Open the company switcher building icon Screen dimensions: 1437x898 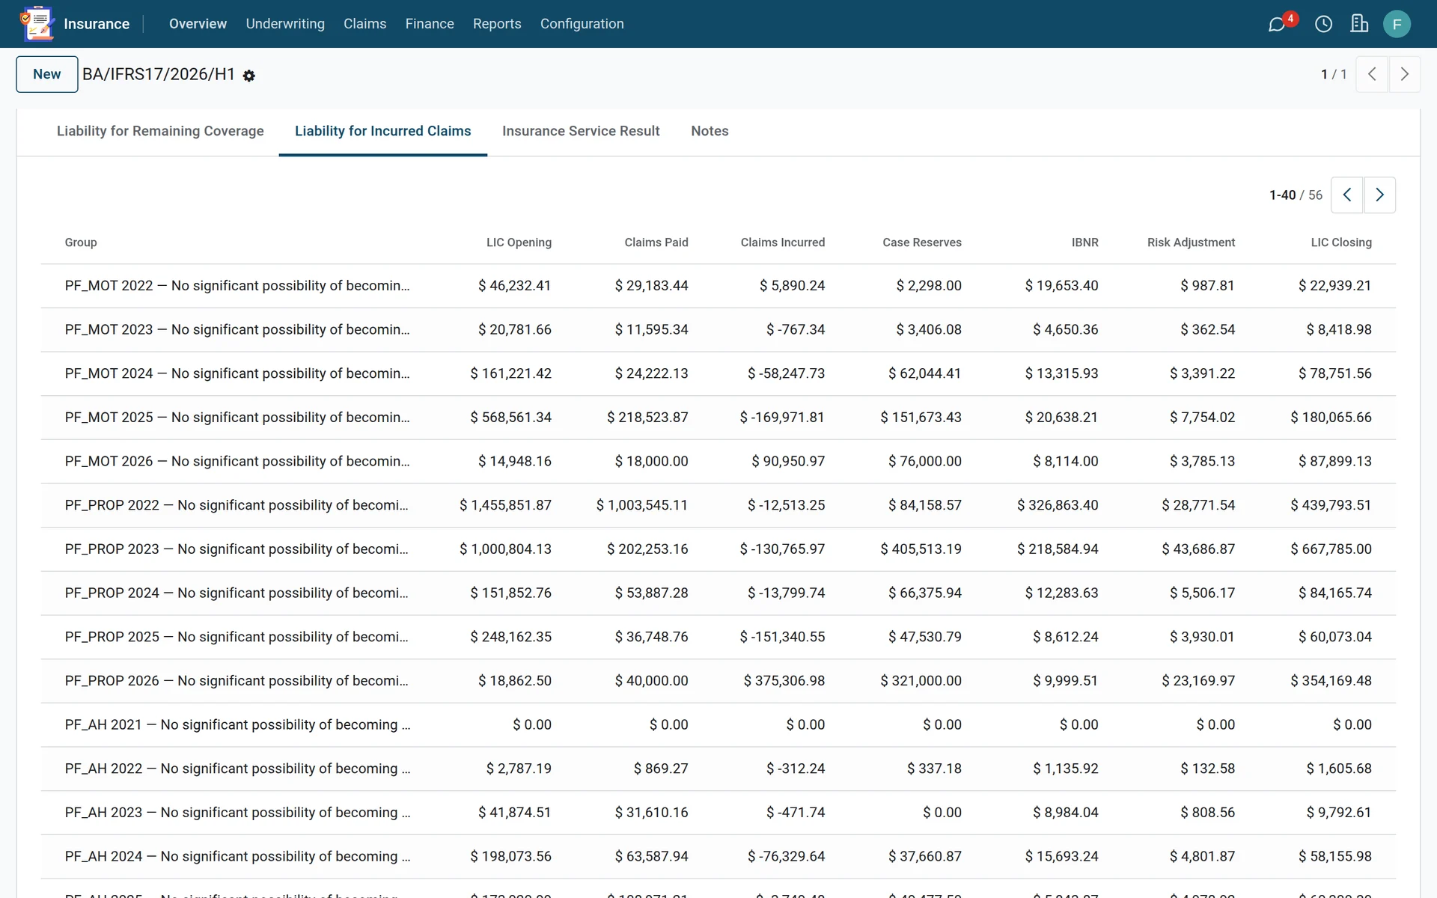[x=1359, y=24]
